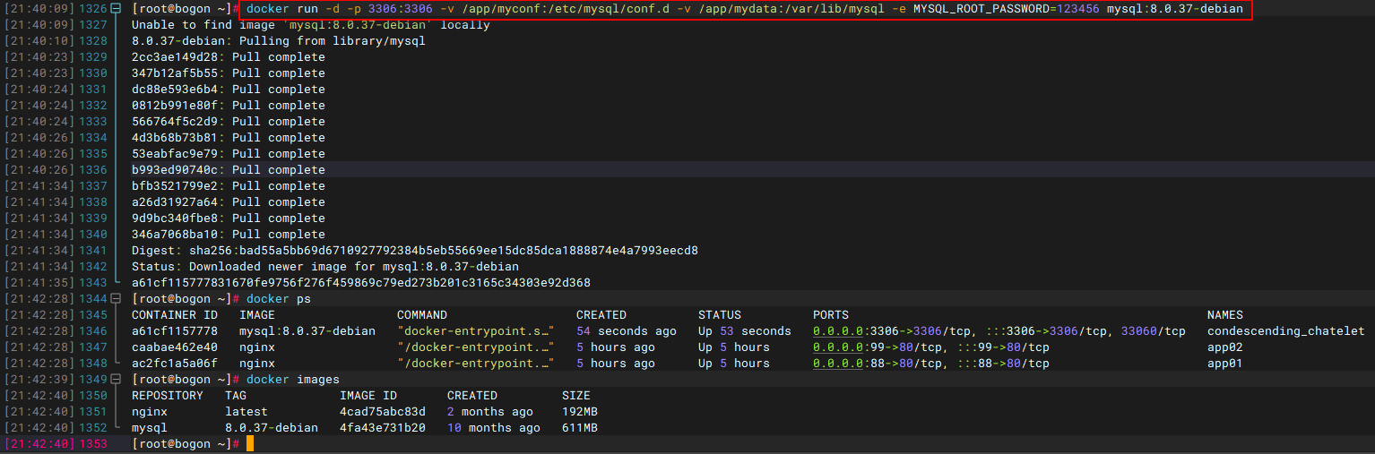
Task: Click the CONTAINER ID column header
Action: click(x=175, y=315)
